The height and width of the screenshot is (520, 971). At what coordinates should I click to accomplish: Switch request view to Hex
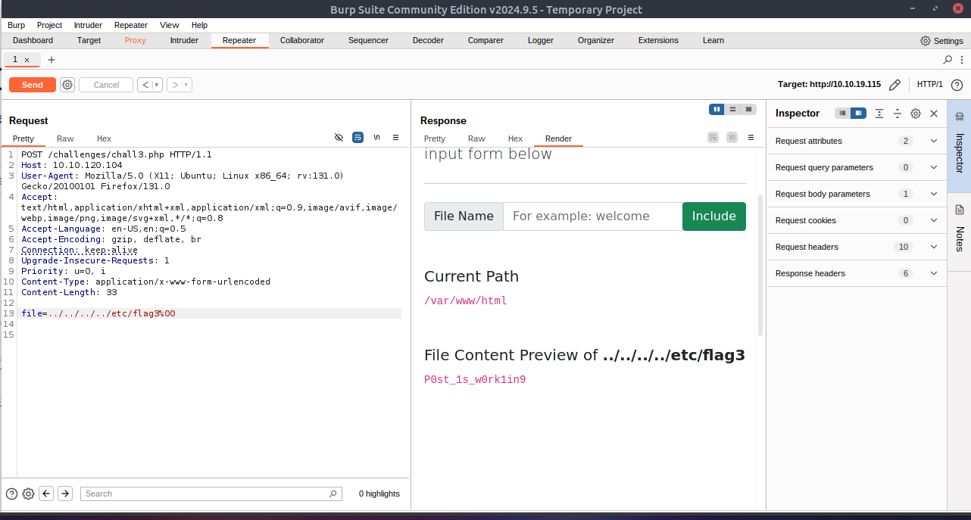click(x=104, y=139)
